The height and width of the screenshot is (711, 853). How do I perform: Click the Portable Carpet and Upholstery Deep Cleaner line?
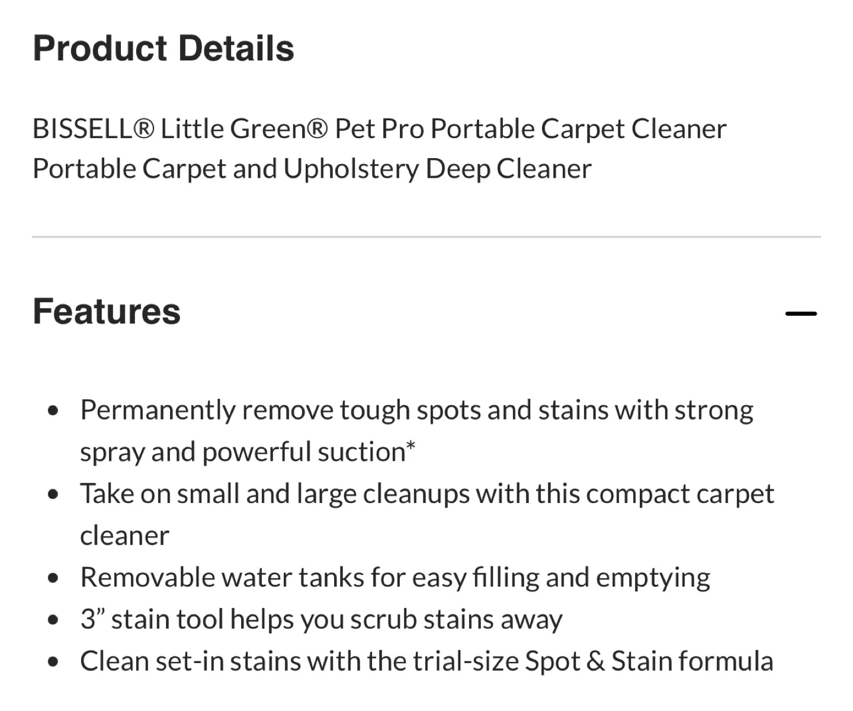tap(312, 169)
